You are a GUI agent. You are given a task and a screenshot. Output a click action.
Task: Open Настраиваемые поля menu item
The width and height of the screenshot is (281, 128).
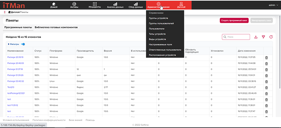point(161,44)
